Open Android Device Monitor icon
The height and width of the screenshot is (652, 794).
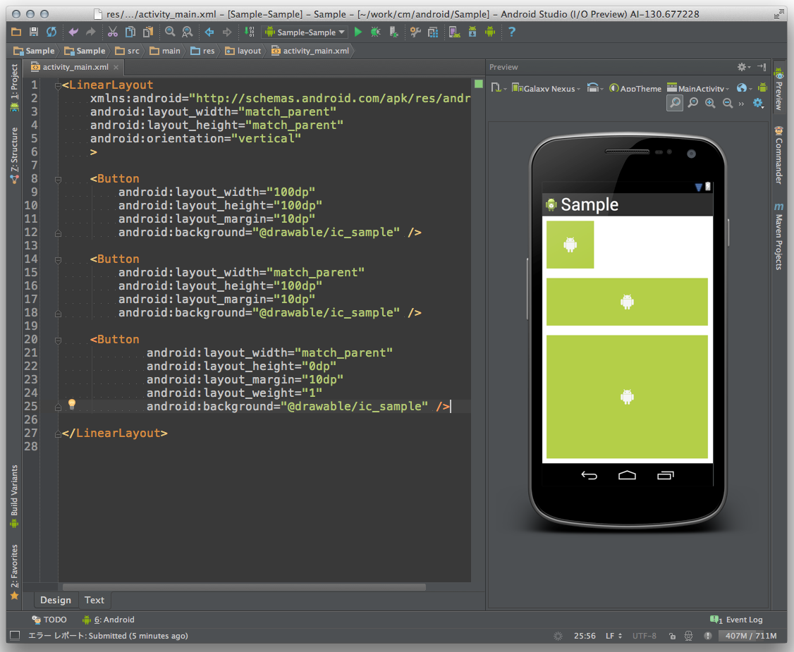(489, 32)
